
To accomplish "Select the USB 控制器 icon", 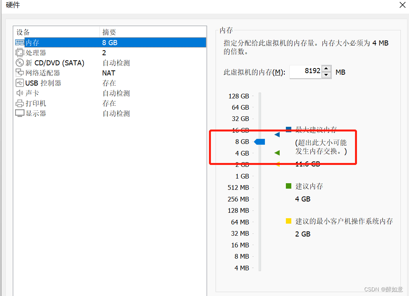I will [x=19, y=82].
